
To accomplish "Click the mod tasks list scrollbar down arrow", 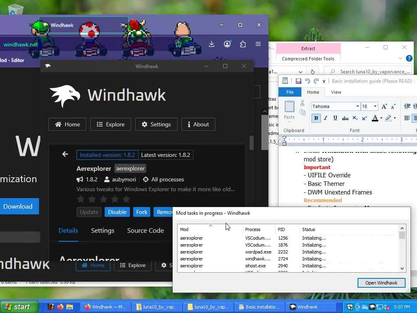I will (x=402, y=268).
